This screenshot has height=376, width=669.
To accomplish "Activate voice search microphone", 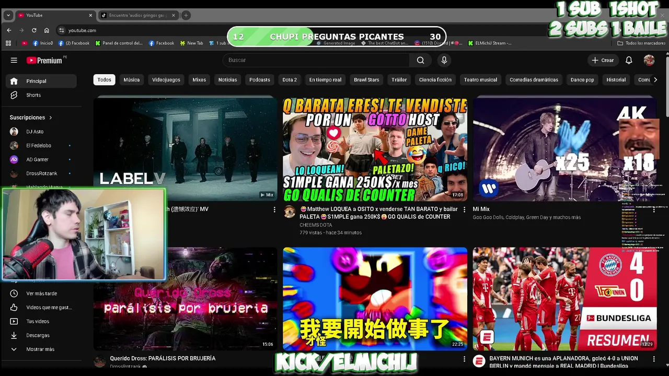I will point(444,60).
